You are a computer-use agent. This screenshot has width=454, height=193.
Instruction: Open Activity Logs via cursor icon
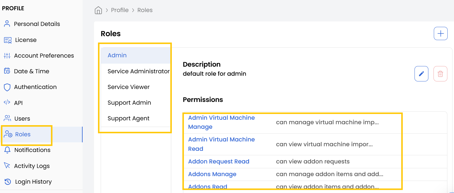point(7,166)
